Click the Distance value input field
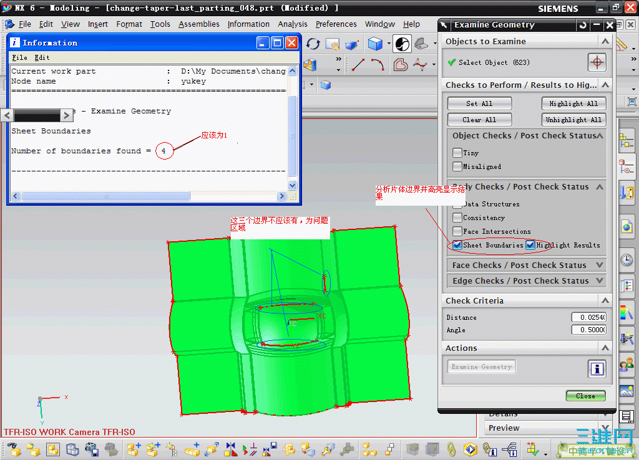This screenshot has width=639, height=460. tap(588, 317)
